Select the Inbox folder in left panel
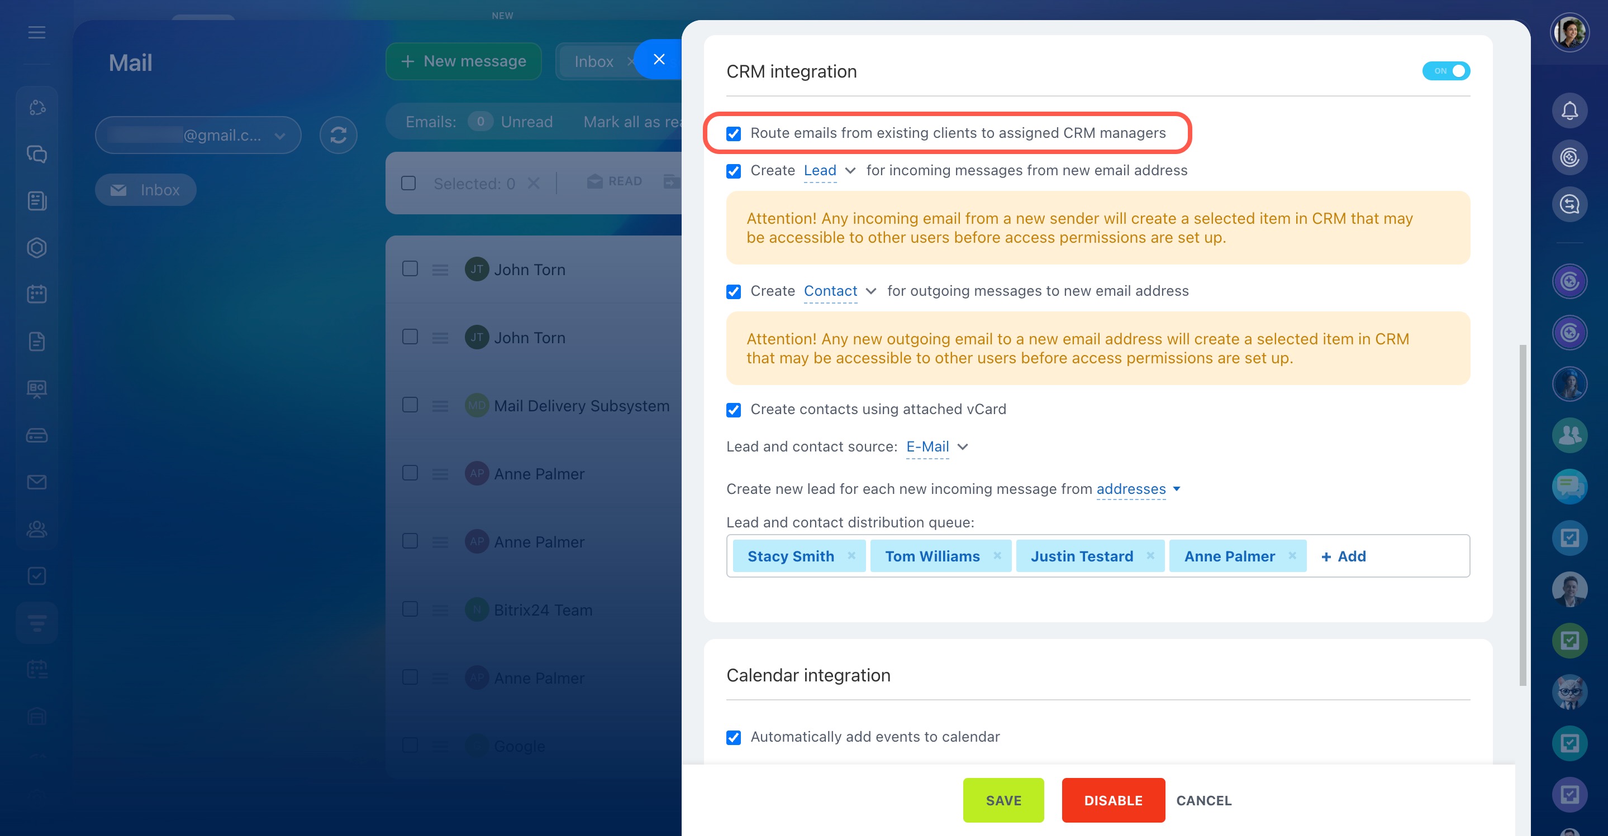 tap(145, 190)
